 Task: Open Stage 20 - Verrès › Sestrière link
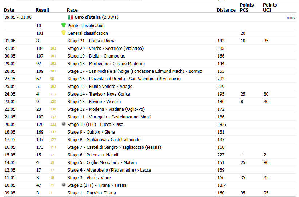point(105,49)
